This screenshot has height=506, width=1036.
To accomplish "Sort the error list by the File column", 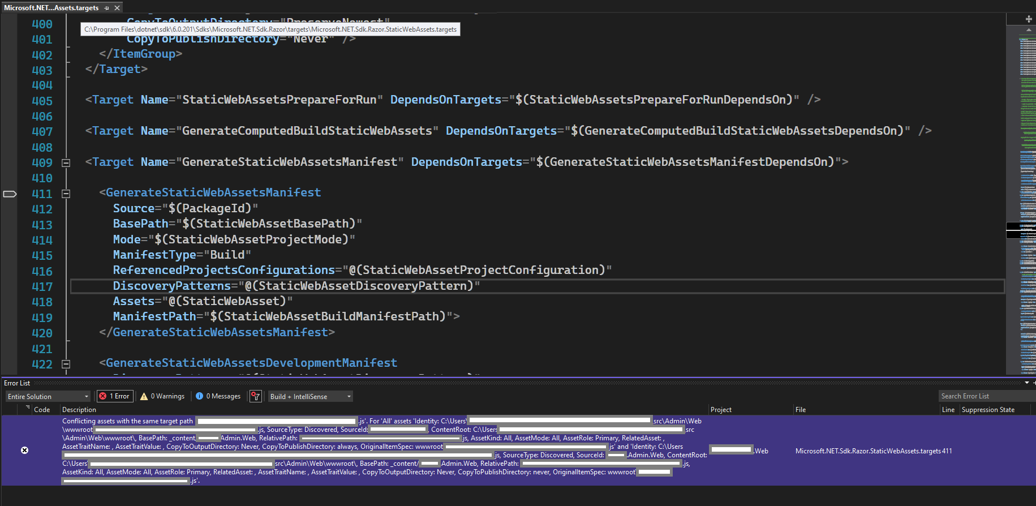I will 801,410.
